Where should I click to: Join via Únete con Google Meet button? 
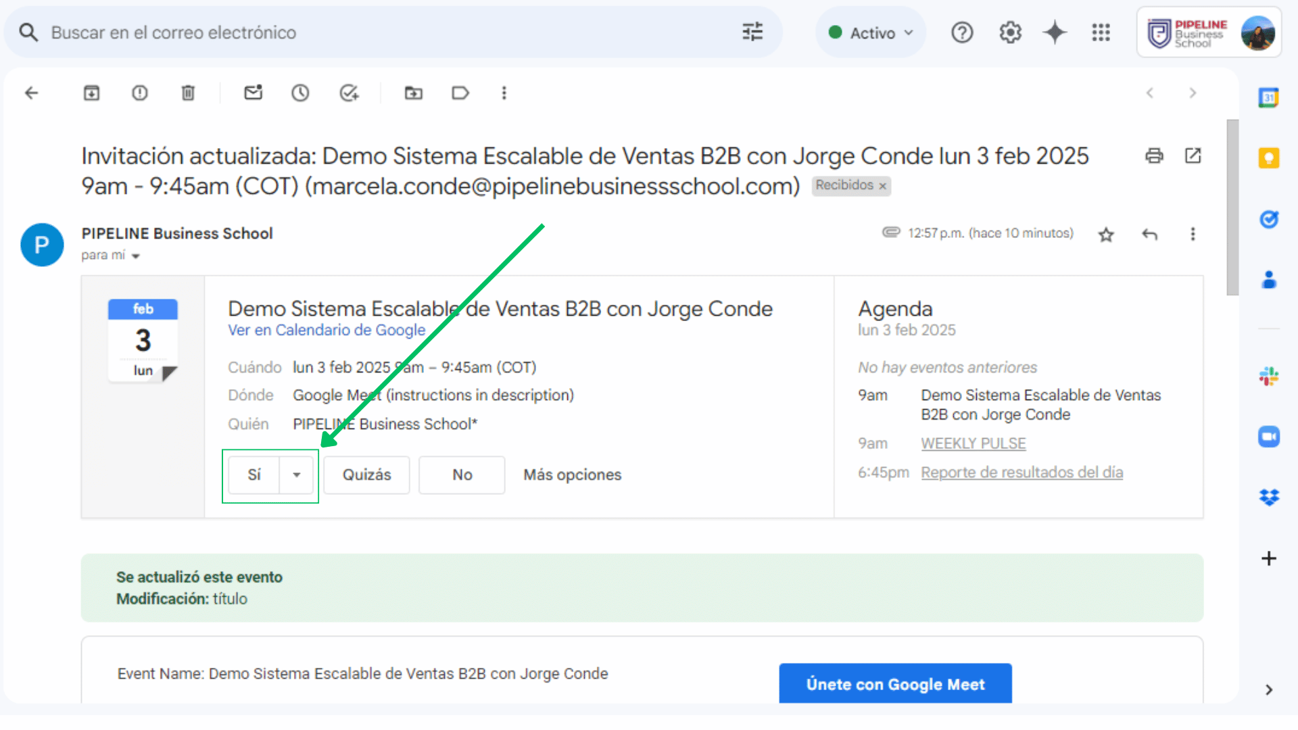pyautogui.click(x=895, y=683)
